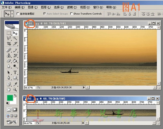Screen dimensions: 163x129
Task: Click the swap foreground/background colors arrow
Action: coord(15,96)
